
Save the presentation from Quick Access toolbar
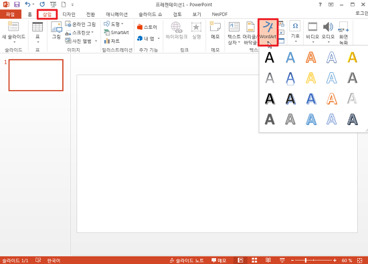point(17,5)
